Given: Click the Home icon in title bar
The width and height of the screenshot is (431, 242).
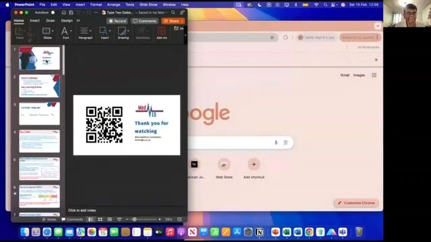Looking at the screenshot, I should pos(64,12).
